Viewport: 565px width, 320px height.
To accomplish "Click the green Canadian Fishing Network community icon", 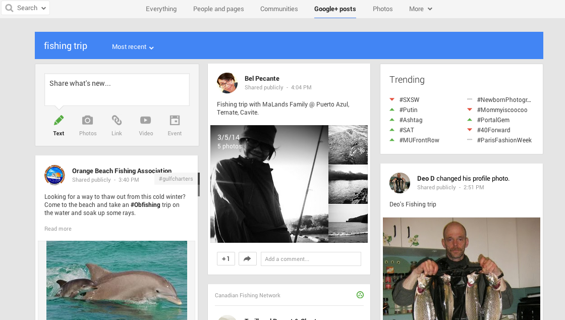I will click(360, 295).
